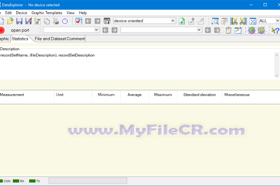Click the second crossed-out globe icon

[x=261, y=30]
